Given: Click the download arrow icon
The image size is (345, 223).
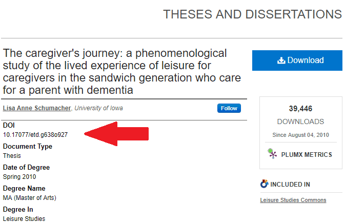Looking at the screenshot, I should (281, 60).
